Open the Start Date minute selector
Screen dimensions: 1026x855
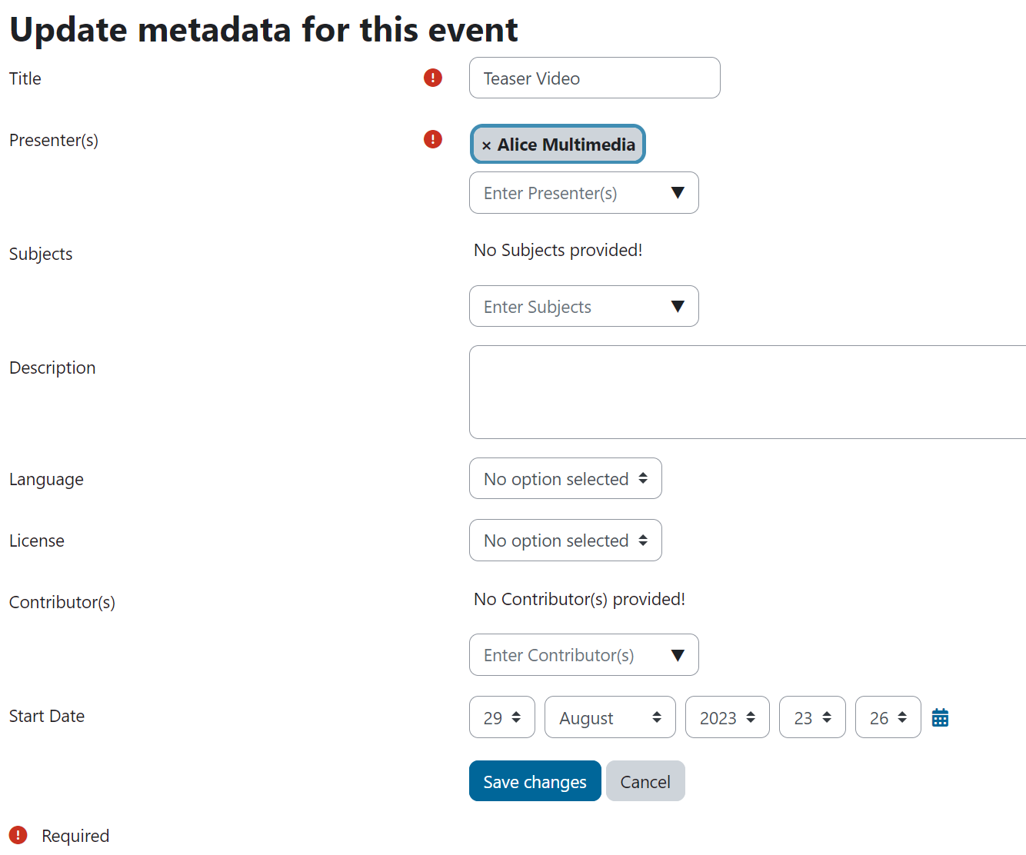(x=888, y=717)
